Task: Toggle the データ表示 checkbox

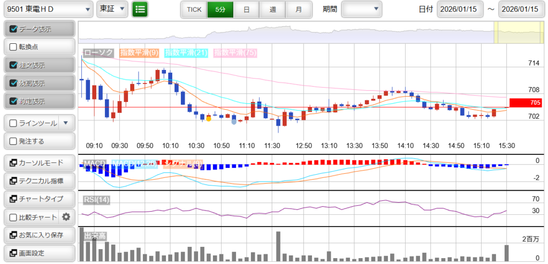Action: click(14, 29)
